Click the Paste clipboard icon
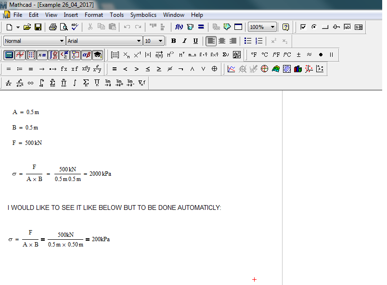387x285 pixels. tap(112, 26)
